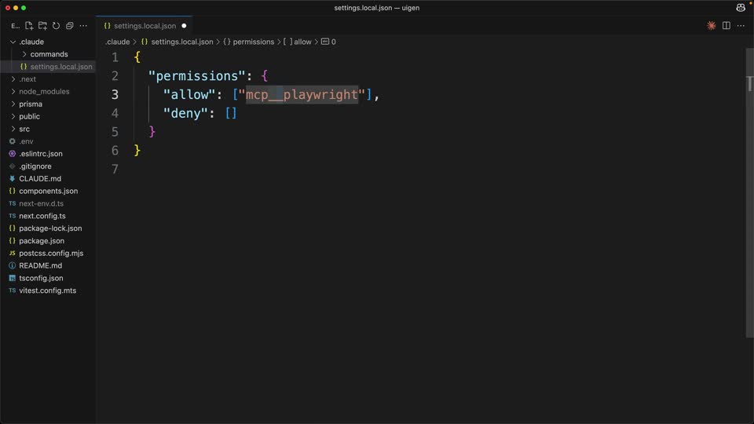Click the New Folder icon in explorer

click(x=42, y=25)
